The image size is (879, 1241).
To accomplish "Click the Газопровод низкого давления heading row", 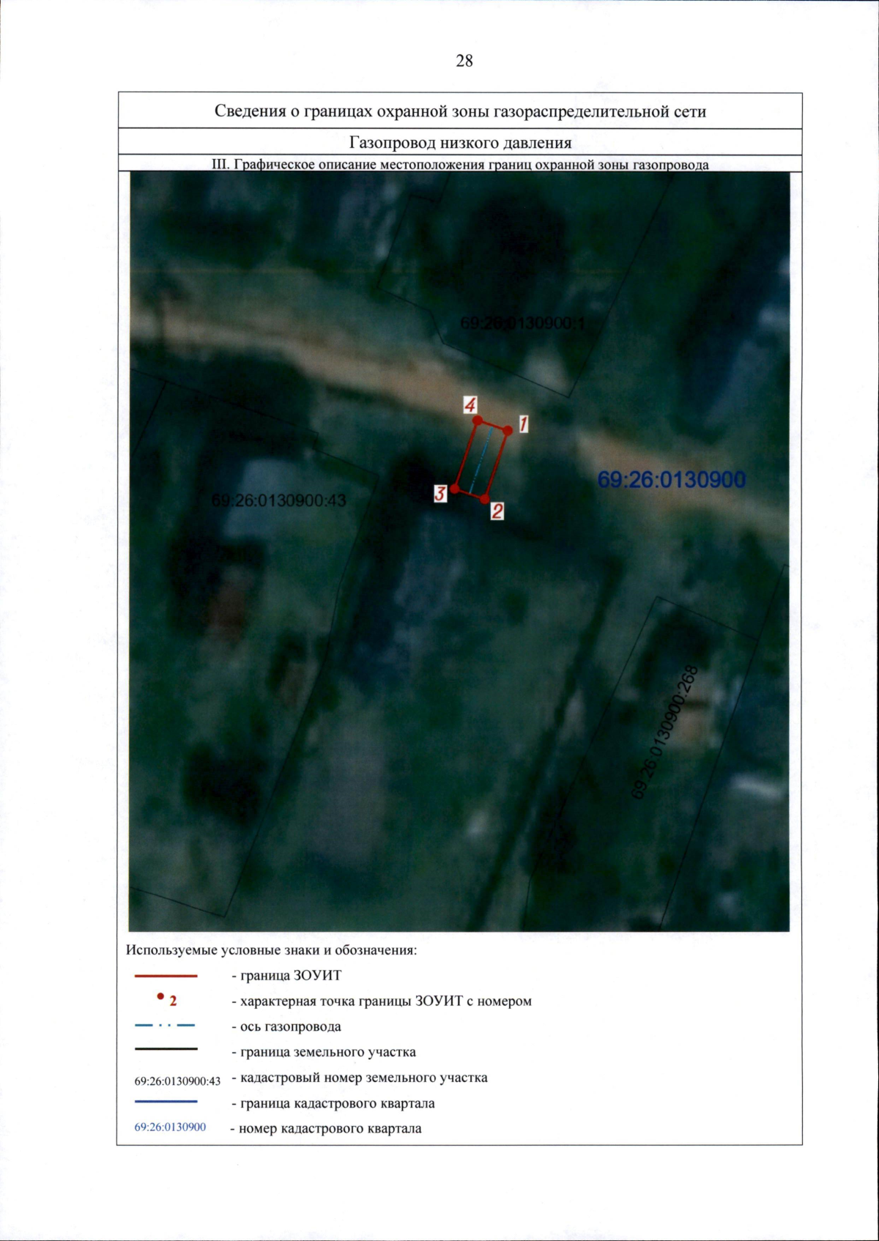I will coord(460,142).
